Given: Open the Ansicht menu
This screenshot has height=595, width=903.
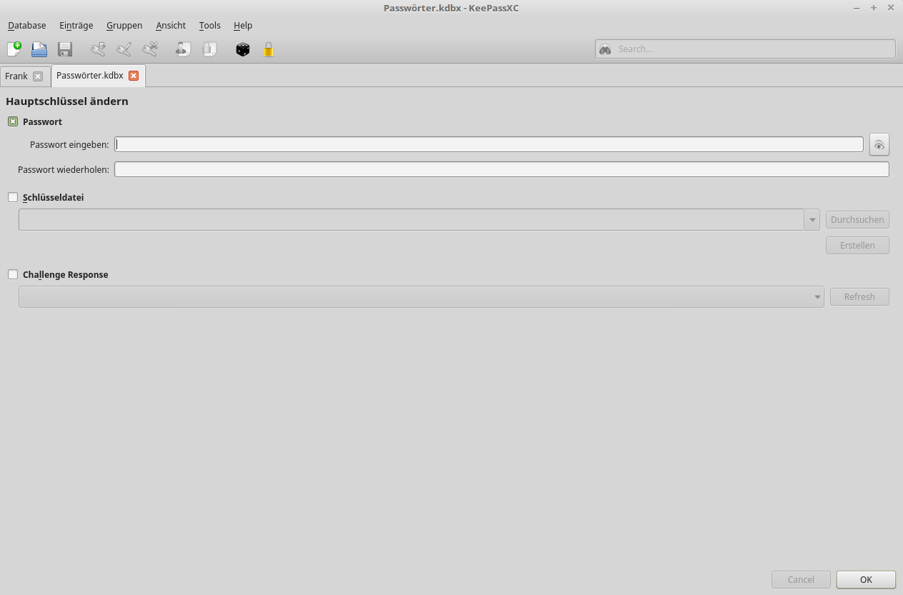Looking at the screenshot, I should (x=171, y=25).
